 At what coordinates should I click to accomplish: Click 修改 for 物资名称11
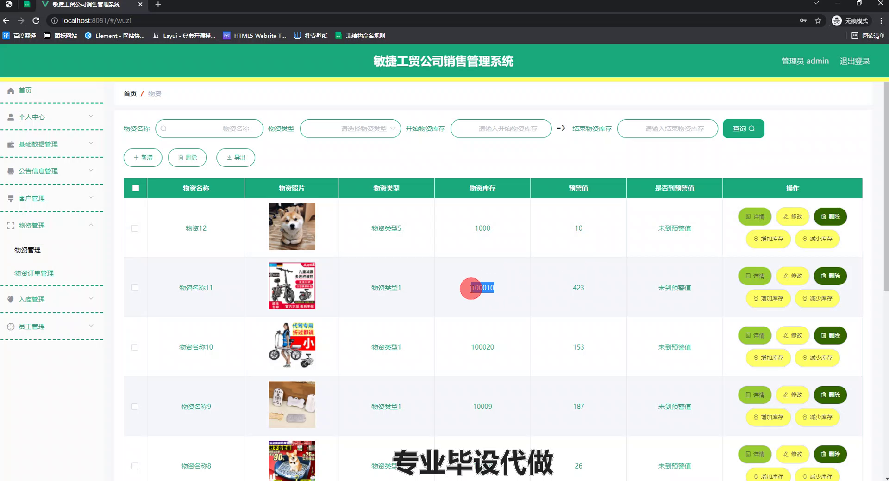[793, 276]
